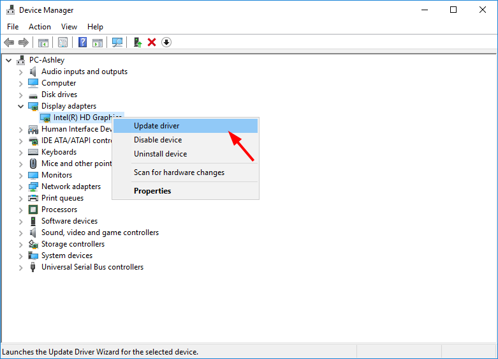The image size is (498, 359).
Task: Click the Properties toolbar icon
Action: [62, 42]
